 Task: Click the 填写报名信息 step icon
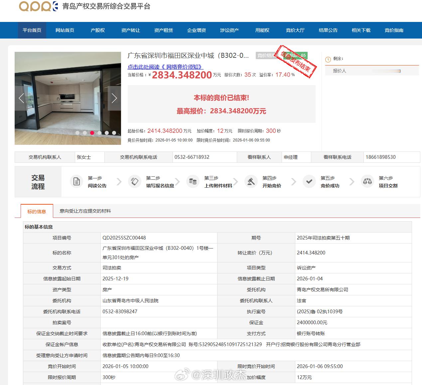tap(135, 181)
